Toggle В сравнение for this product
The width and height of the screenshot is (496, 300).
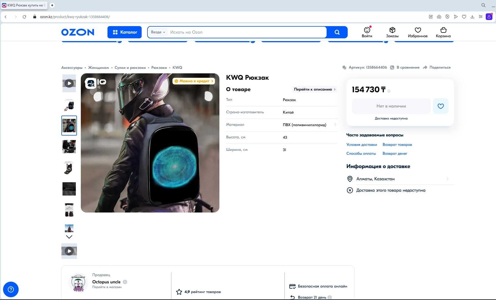click(405, 67)
